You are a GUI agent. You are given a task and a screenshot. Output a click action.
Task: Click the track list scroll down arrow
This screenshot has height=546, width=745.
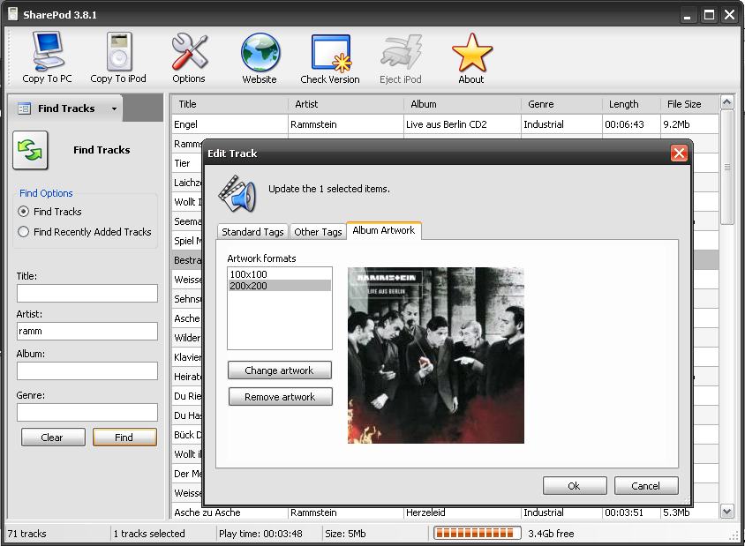(x=726, y=512)
